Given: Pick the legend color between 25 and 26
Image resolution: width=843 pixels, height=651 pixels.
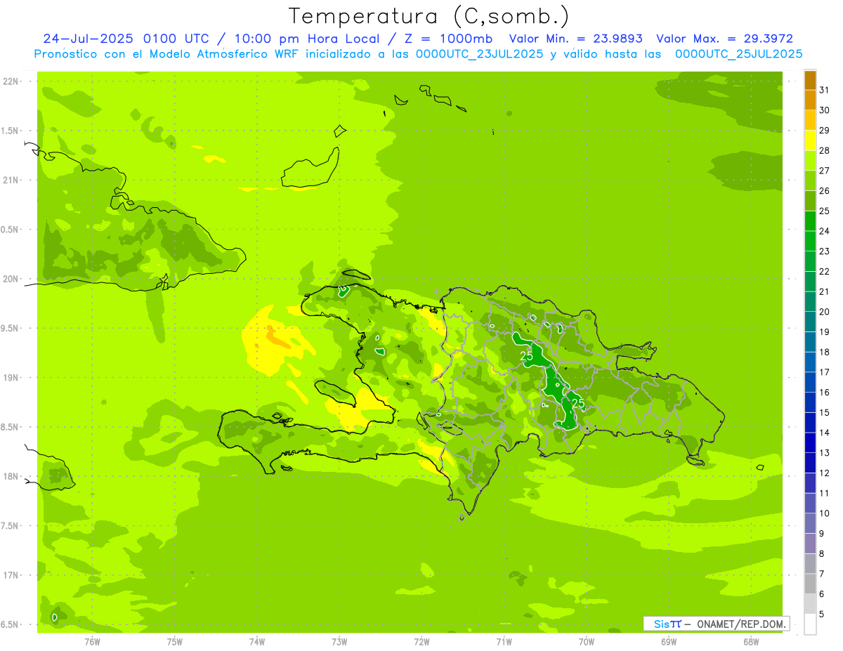Looking at the screenshot, I should [x=810, y=201].
